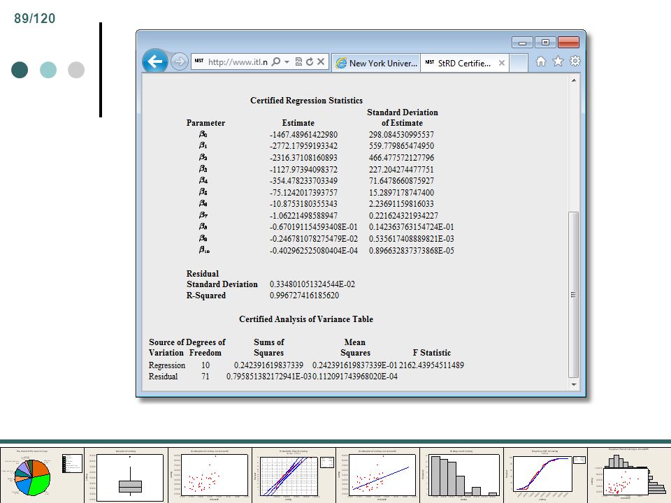This screenshot has width=671, height=503.
Task: Open the empirical CDF plot thumbnail
Action: coord(546,475)
